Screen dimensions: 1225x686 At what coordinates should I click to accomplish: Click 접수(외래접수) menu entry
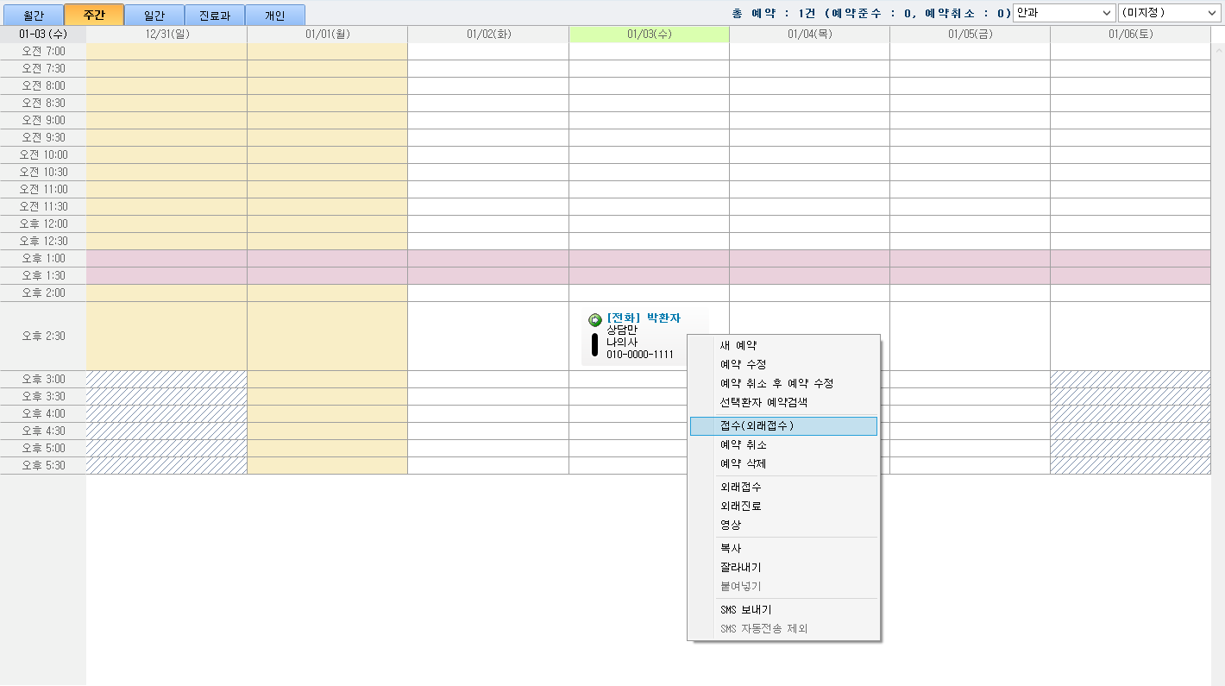click(x=757, y=426)
